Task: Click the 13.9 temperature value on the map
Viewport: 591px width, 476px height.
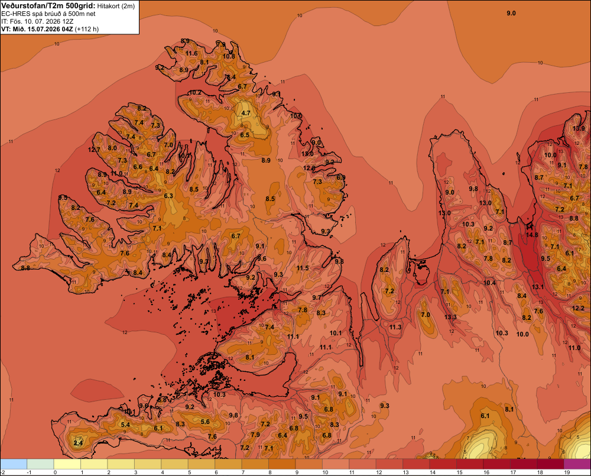Action: 579,128
